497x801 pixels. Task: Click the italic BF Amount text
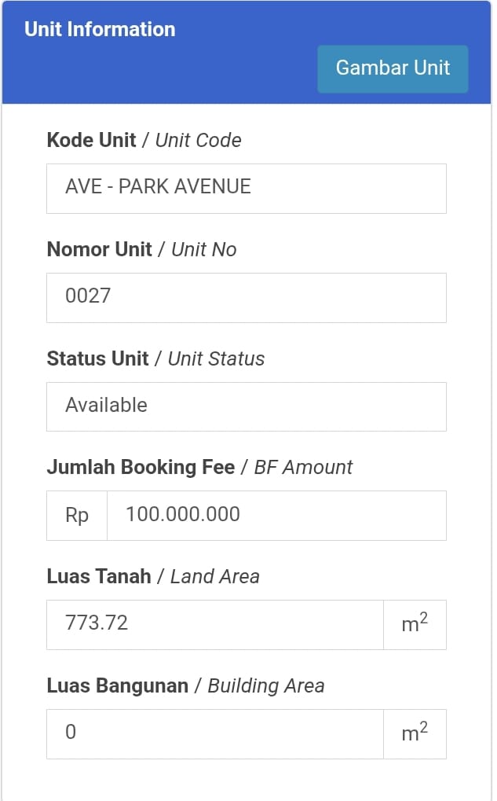(x=303, y=468)
